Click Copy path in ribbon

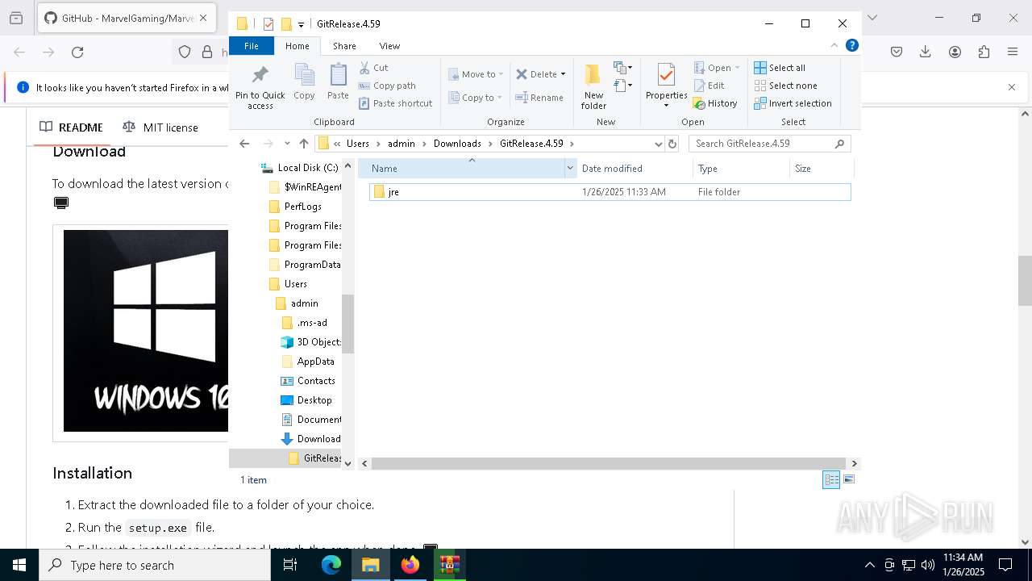pyautogui.click(x=388, y=86)
